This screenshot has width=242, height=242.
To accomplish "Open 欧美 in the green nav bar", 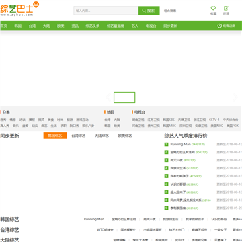I will click(x=61, y=26).
